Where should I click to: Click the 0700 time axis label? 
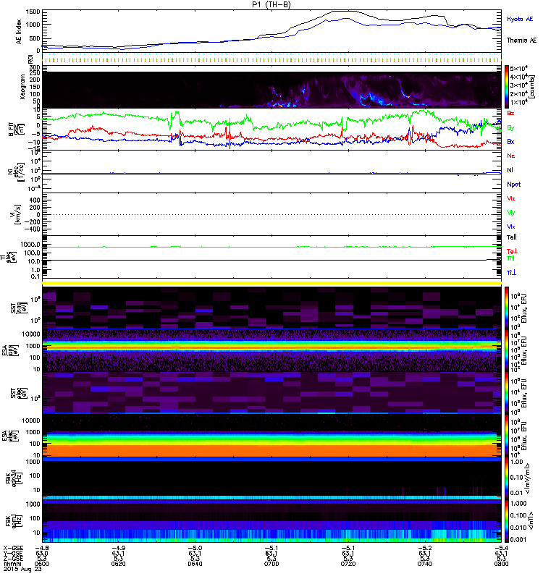tap(271, 564)
